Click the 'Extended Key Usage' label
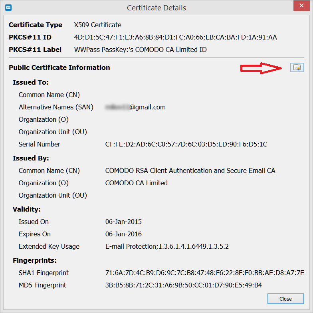This screenshot has height=313, width=313. coord(49,247)
